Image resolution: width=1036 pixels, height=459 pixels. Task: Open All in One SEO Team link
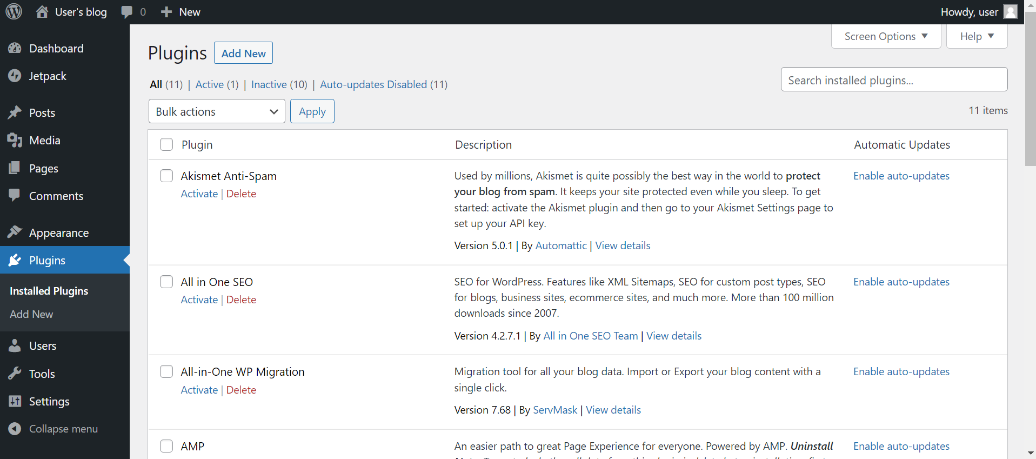pyautogui.click(x=591, y=336)
